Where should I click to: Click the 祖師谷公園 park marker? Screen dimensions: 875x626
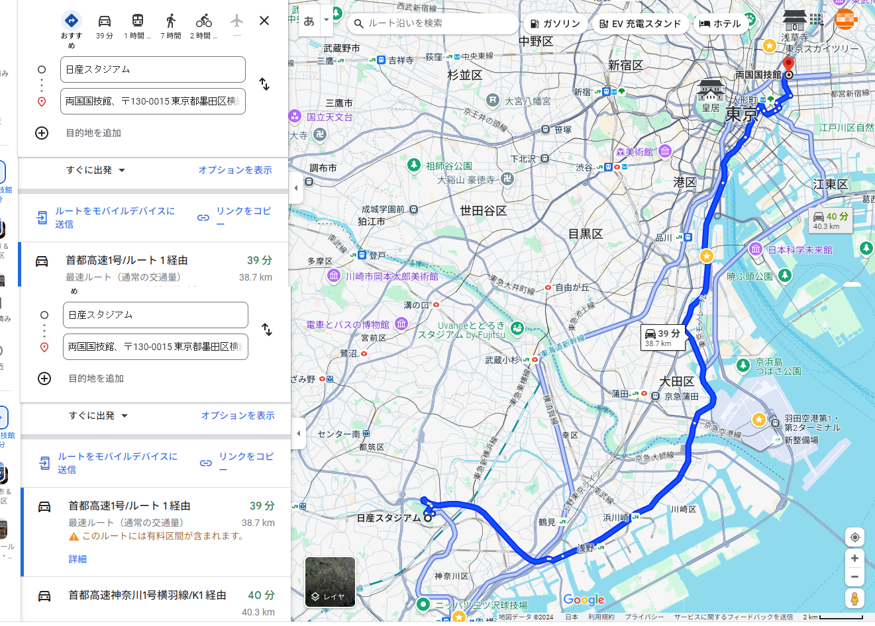414,164
